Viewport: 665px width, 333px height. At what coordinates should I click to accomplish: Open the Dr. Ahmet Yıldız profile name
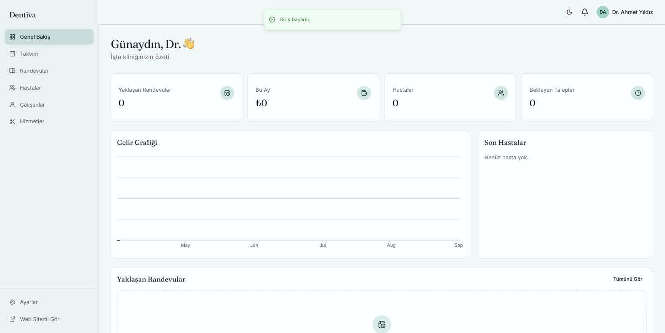click(x=632, y=12)
